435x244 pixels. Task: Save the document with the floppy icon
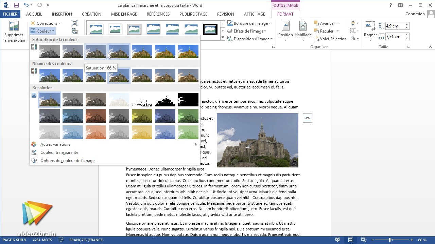(x=16, y=5)
